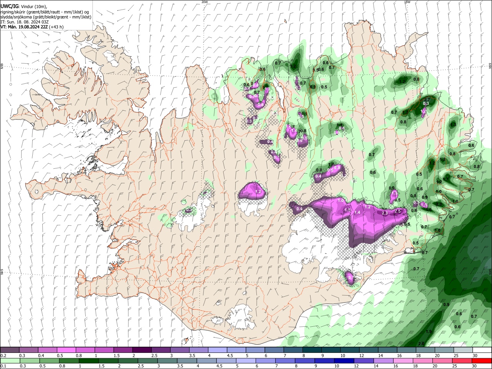Viewport: 492px width, 369px height.
Task: Choose the dark purple 2 swatch in the upper legend row
Action: pyautogui.click(x=142, y=350)
